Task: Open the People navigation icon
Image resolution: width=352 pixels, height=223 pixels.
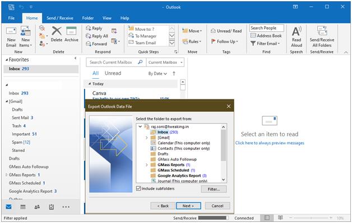Action: (x=37, y=207)
